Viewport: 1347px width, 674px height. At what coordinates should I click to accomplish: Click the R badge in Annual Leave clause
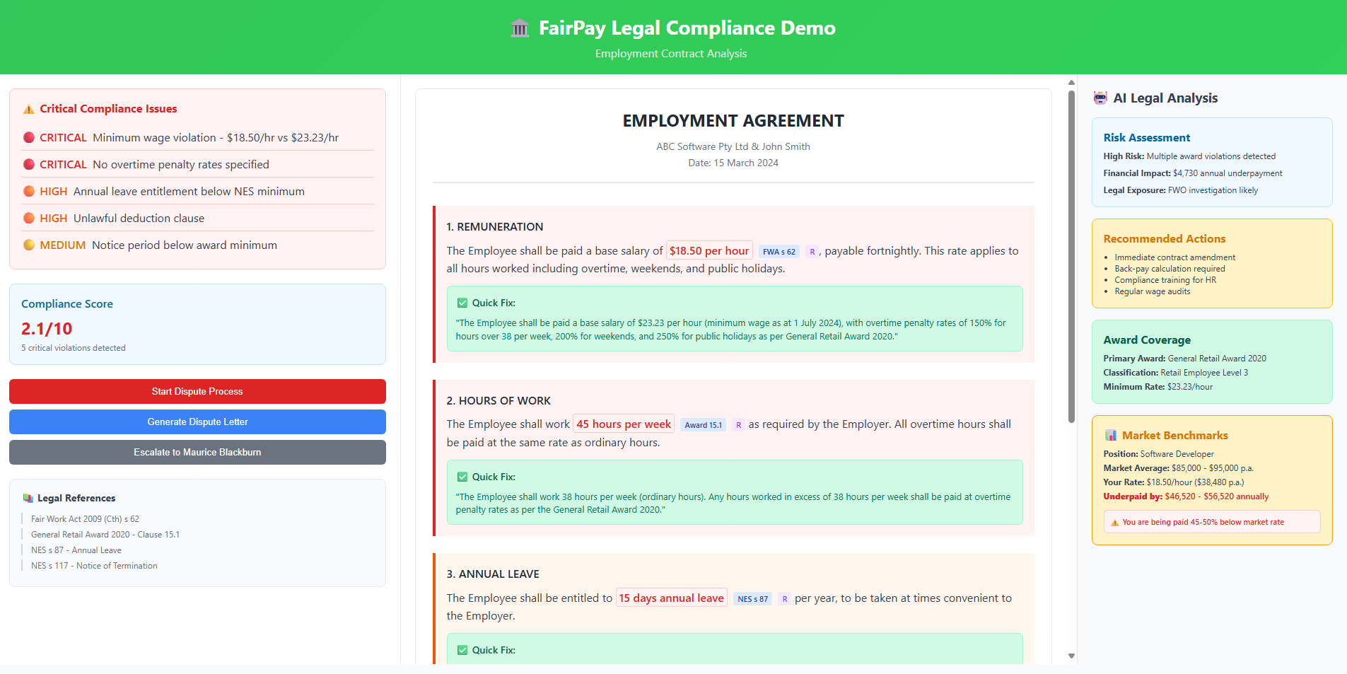785,599
